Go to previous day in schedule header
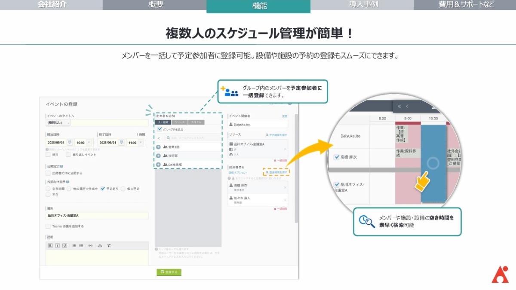This screenshot has height=290, width=516. pyautogui.click(x=407, y=107)
